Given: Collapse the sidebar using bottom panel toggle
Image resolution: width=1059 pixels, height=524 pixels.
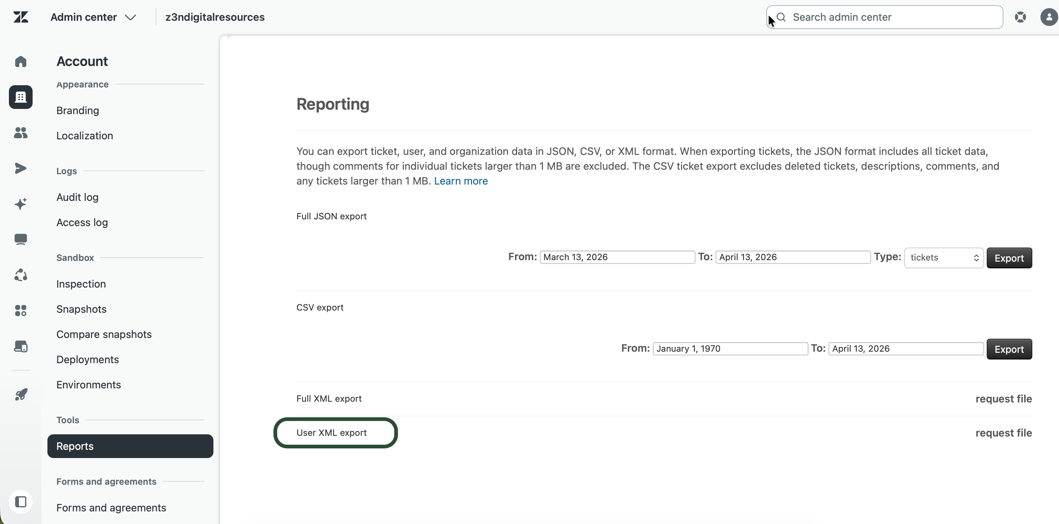Looking at the screenshot, I should coord(20,501).
